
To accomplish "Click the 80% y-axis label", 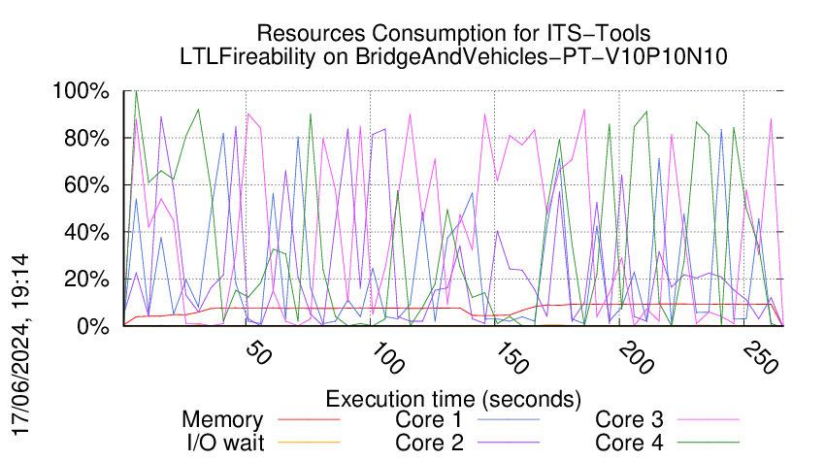I will (86, 139).
